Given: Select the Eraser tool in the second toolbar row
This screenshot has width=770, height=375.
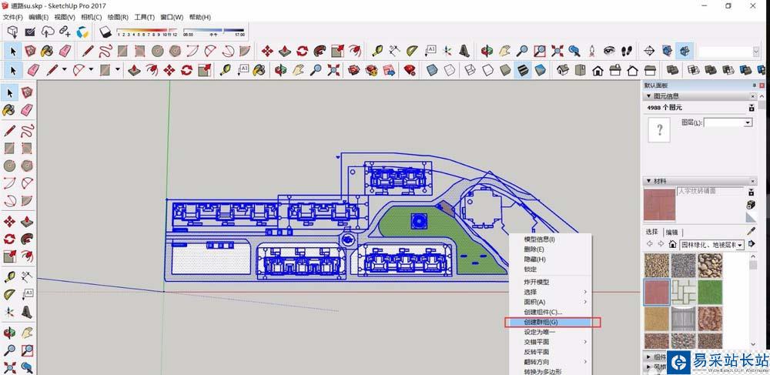Looking at the screenshot, I should 65,51.
